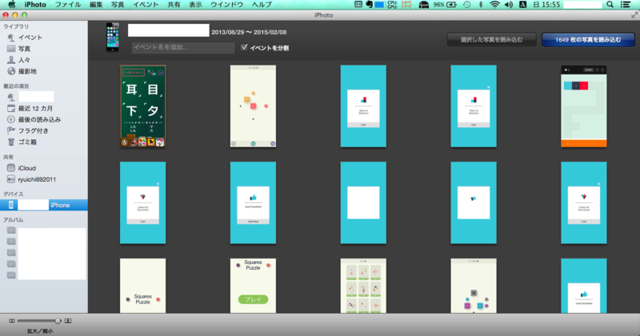Open the 写真 menu in menu bar
640x336 pixels.
(118, 5)
